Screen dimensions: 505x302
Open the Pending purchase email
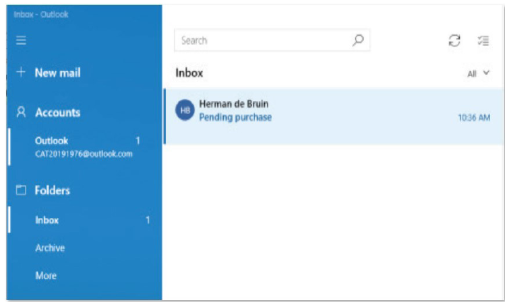[334, 116]
